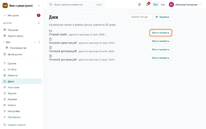Click the Сделки funnel icon

[5, 63]
